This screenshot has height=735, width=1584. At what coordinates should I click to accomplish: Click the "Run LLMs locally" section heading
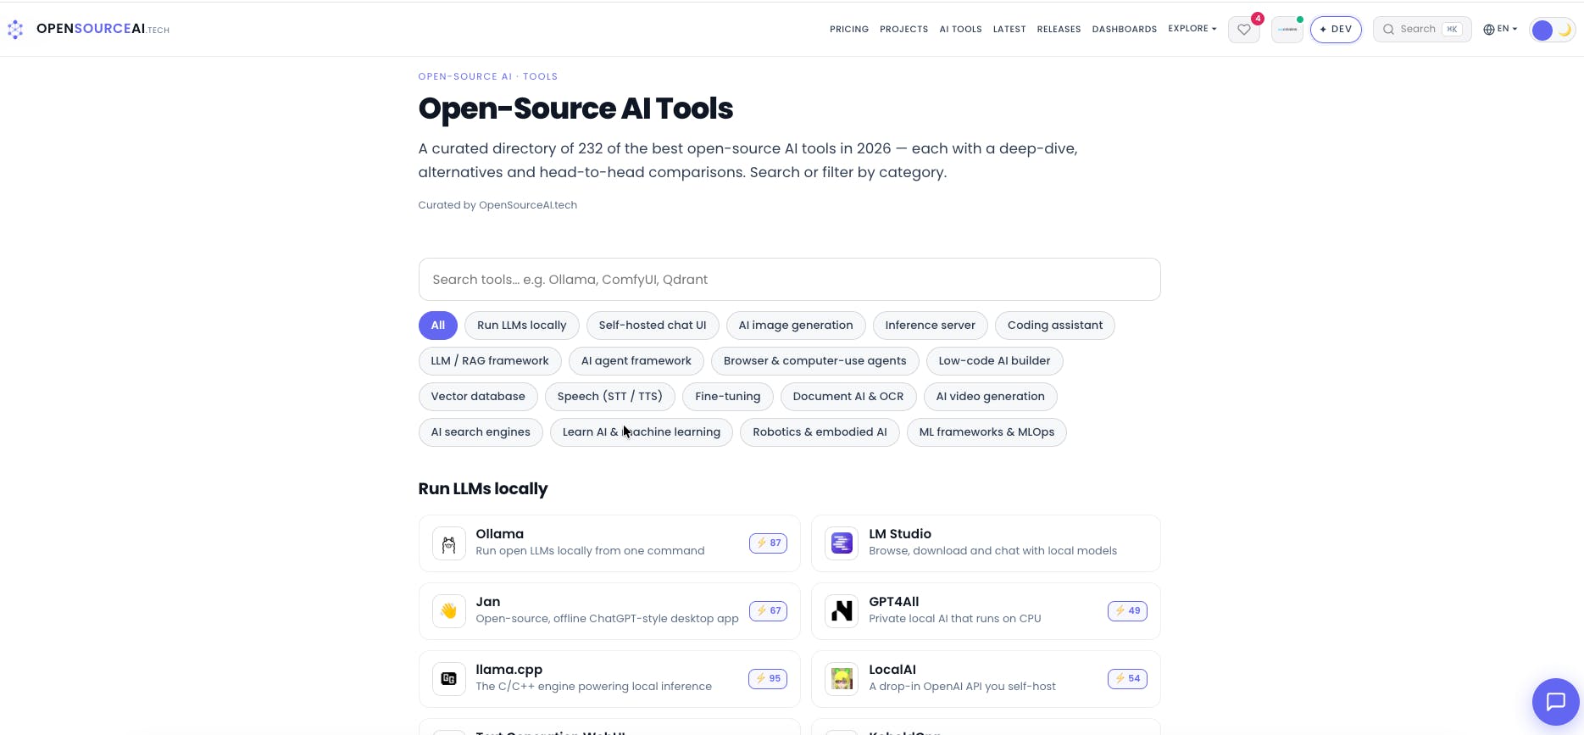click(483, 489)
